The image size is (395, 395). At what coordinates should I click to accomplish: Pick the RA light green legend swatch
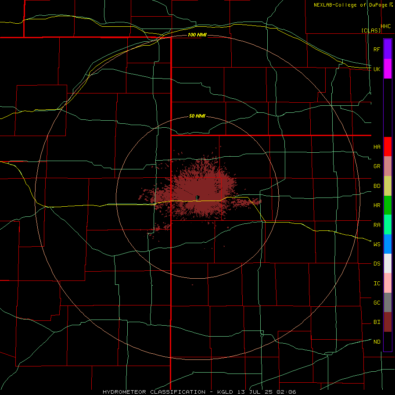pos(388,225)
